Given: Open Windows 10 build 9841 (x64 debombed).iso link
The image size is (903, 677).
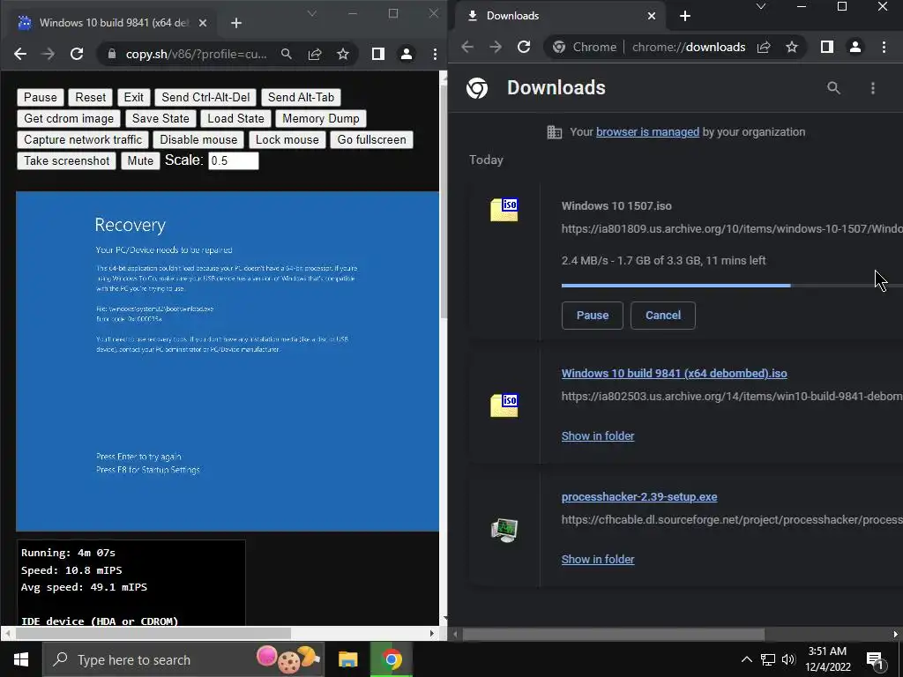Looking at the screenshot, I should coord(674,373).
